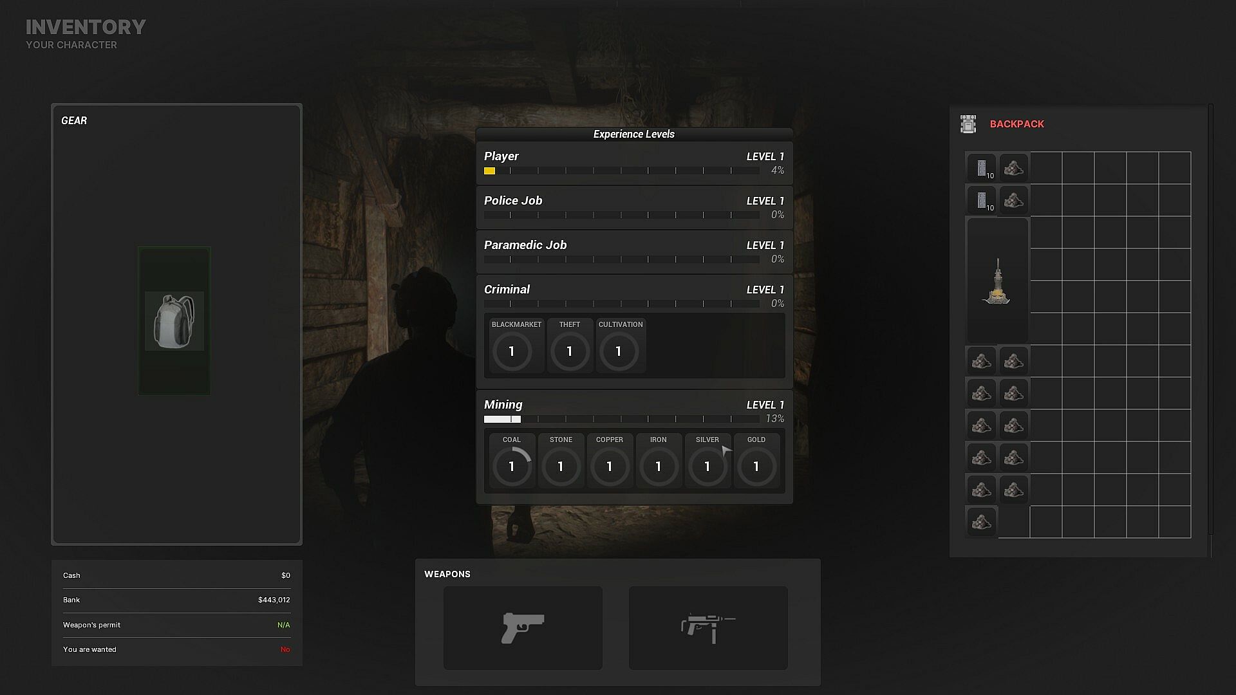
Task: Select the top-left stacked item with count 10
Action: [981, 168]
